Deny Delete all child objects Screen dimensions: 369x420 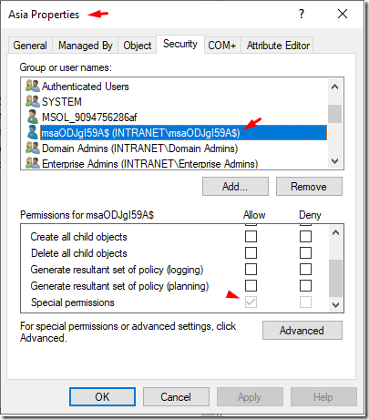point(305,252)
